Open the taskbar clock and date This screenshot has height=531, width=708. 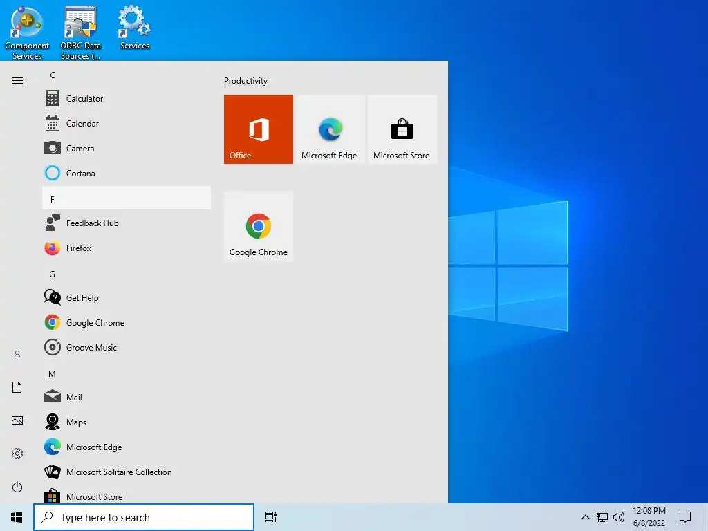point(649,517)
